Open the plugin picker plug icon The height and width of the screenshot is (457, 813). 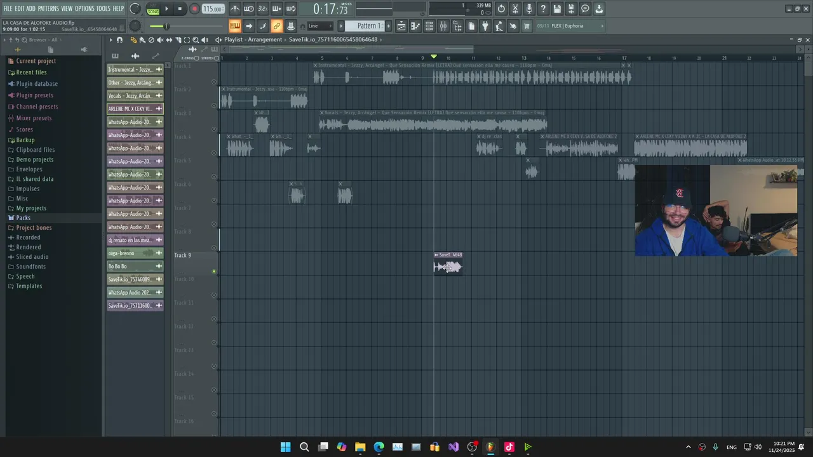pyautogui.click(x=485, y=26)
